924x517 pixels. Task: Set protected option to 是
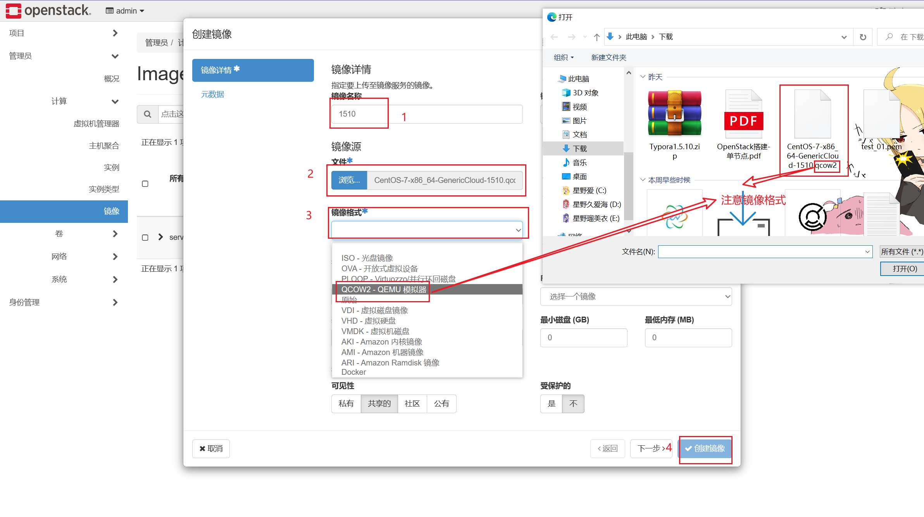[551, 403]
